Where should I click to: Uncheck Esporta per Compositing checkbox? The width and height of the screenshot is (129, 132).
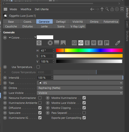pos(84,118)
